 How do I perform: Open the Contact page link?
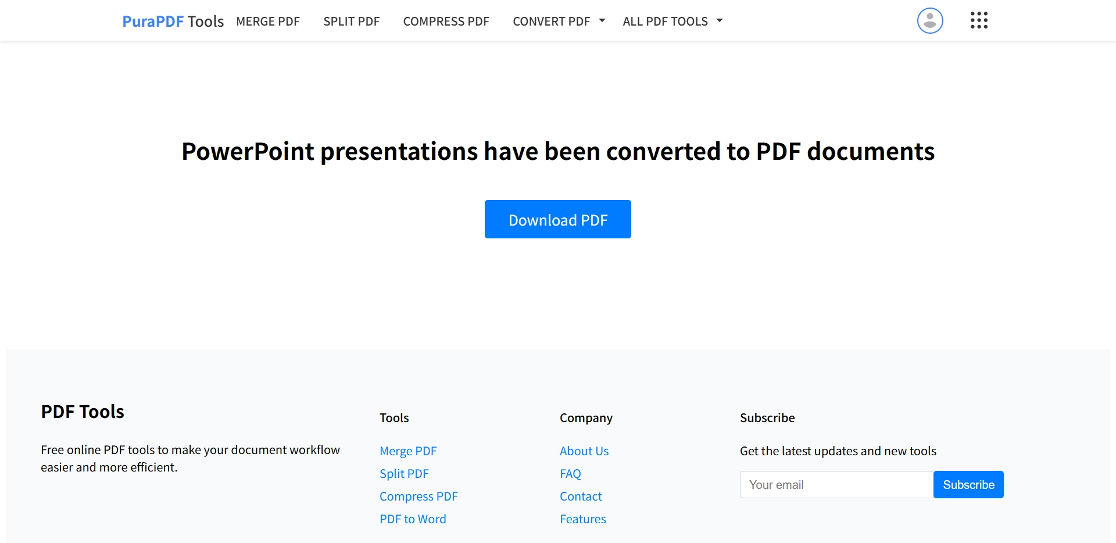pyautogui.click(x=580, y=496)
